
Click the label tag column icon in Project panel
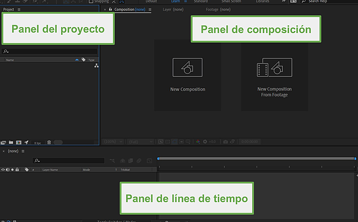(84, 59)
